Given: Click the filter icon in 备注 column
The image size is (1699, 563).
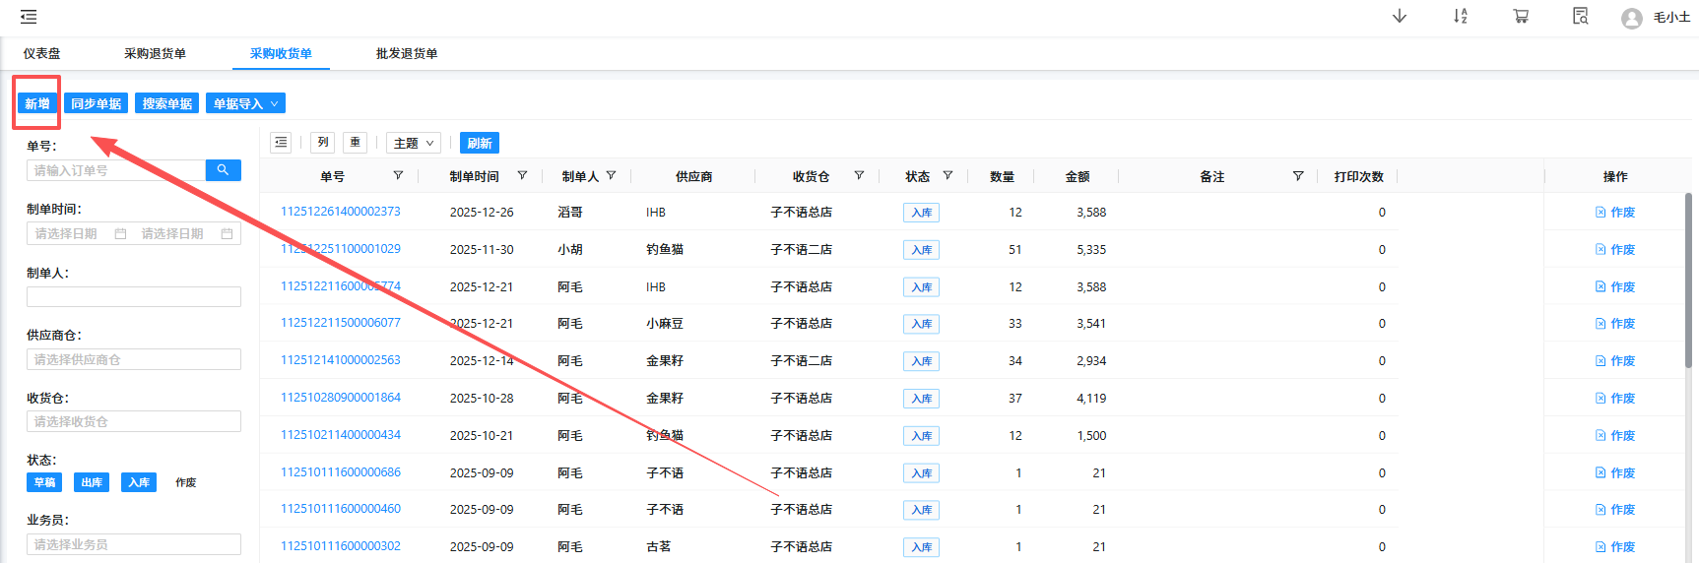Looking at the screenshot, I should click(x=1298, y=176).
